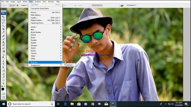Open Windows Start menu

[4, 104]
